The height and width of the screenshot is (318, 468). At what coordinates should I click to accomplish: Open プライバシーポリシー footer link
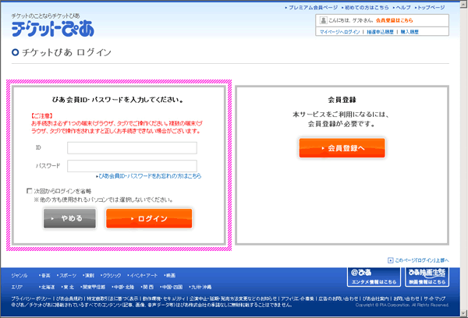(x=31, y=299)
